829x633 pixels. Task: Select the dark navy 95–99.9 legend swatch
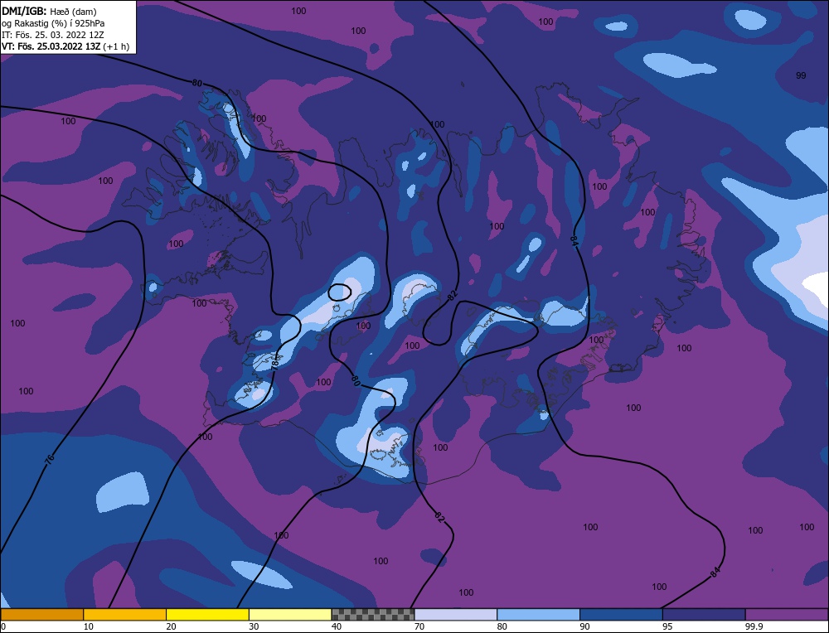coord(704,615)
